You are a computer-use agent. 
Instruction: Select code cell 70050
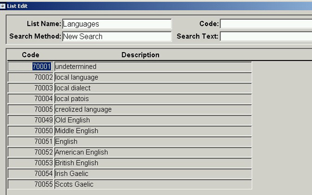31,131
